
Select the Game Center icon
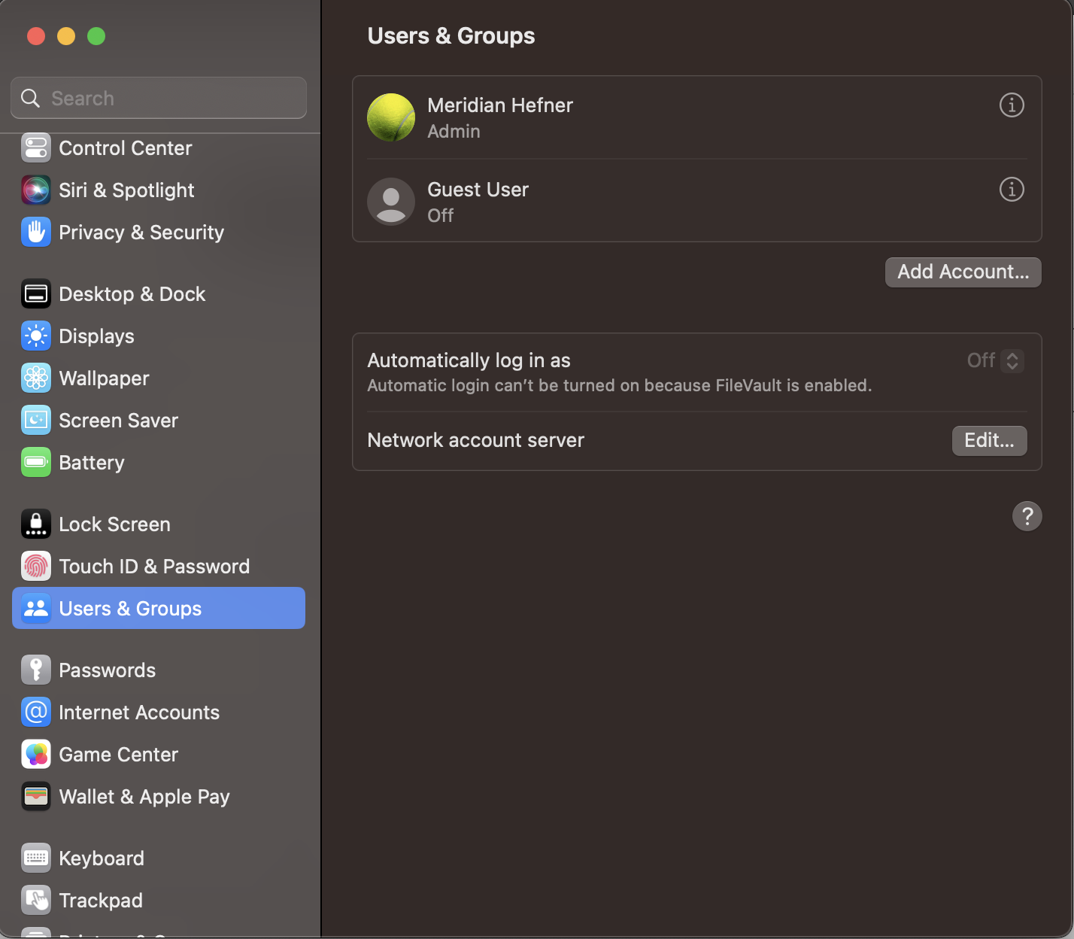tap(35, 754)
